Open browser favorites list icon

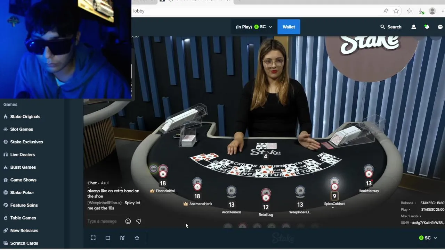point(409,11)
